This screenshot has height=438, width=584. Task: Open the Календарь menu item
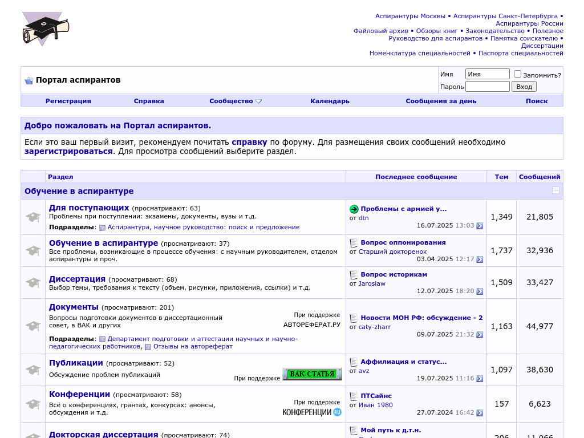(x=330, y=101)
